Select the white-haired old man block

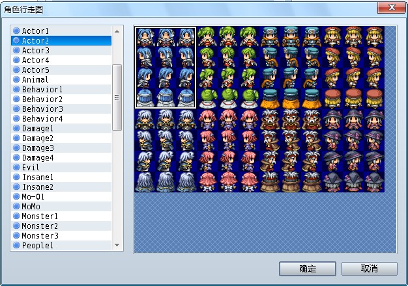[291, 151]
